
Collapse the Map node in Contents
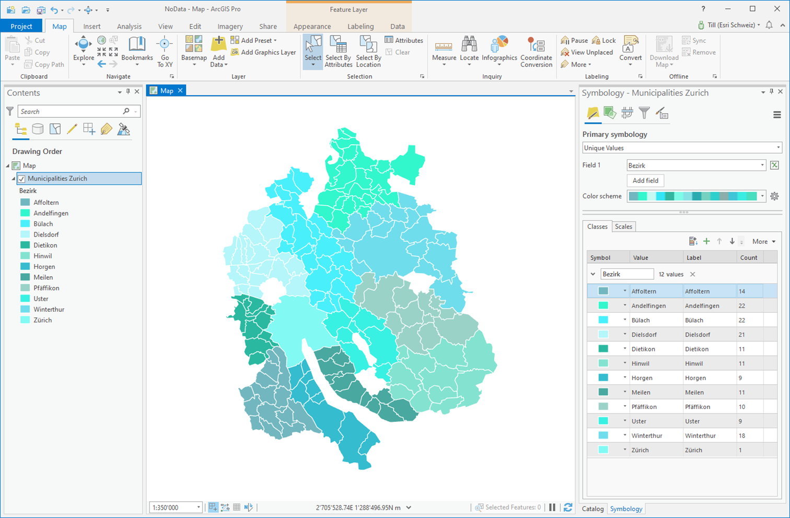coord(8,166)
